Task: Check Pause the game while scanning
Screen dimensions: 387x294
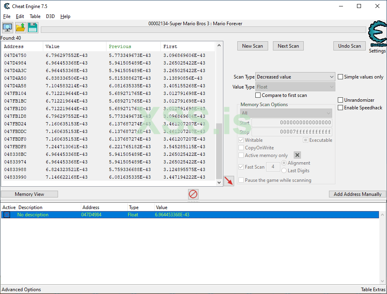Action: pos(241,180)
